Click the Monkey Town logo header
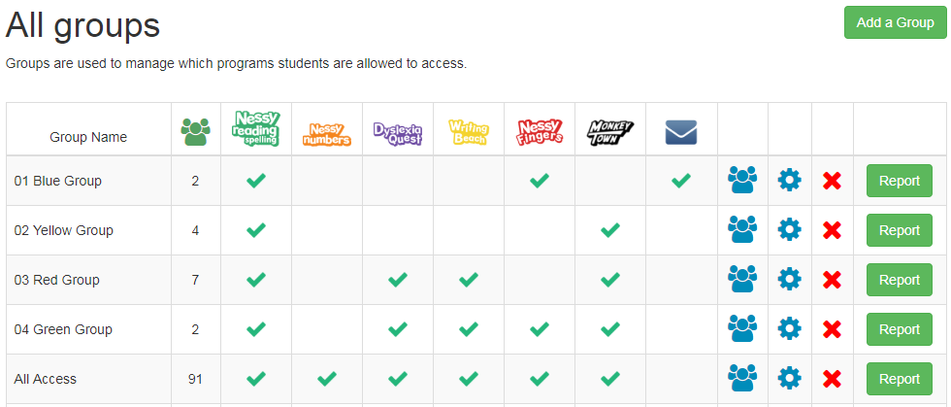The image size is (951, 407). click(609, 133)
